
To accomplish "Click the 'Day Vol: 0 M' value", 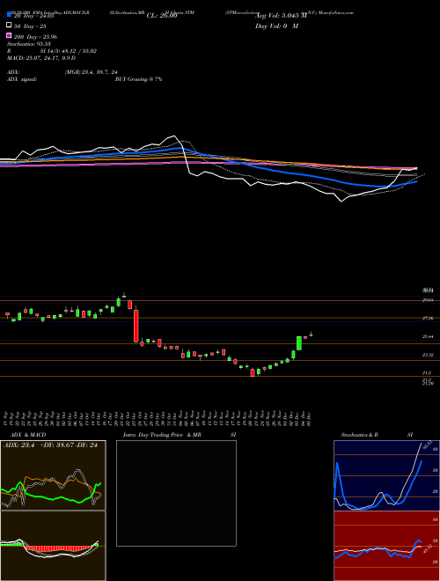I will pos(276,26).
